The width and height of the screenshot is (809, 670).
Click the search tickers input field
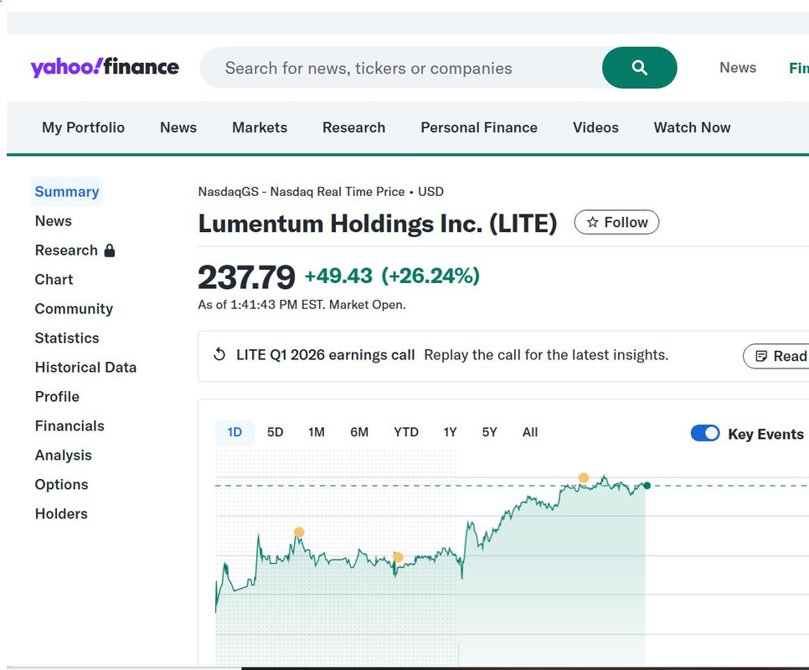tap(403, 68)
